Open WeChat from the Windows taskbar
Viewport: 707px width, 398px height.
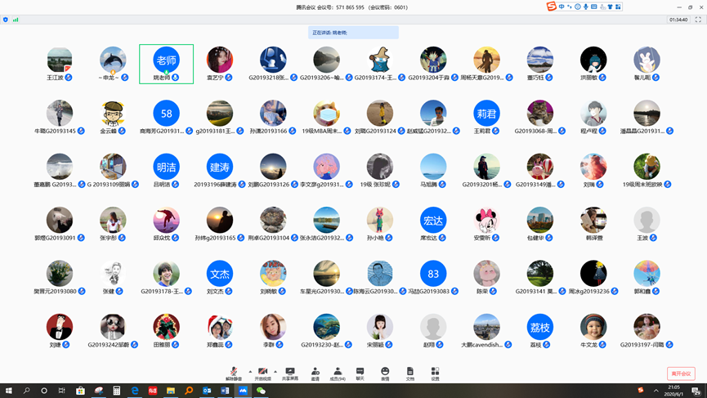[261, 391]
